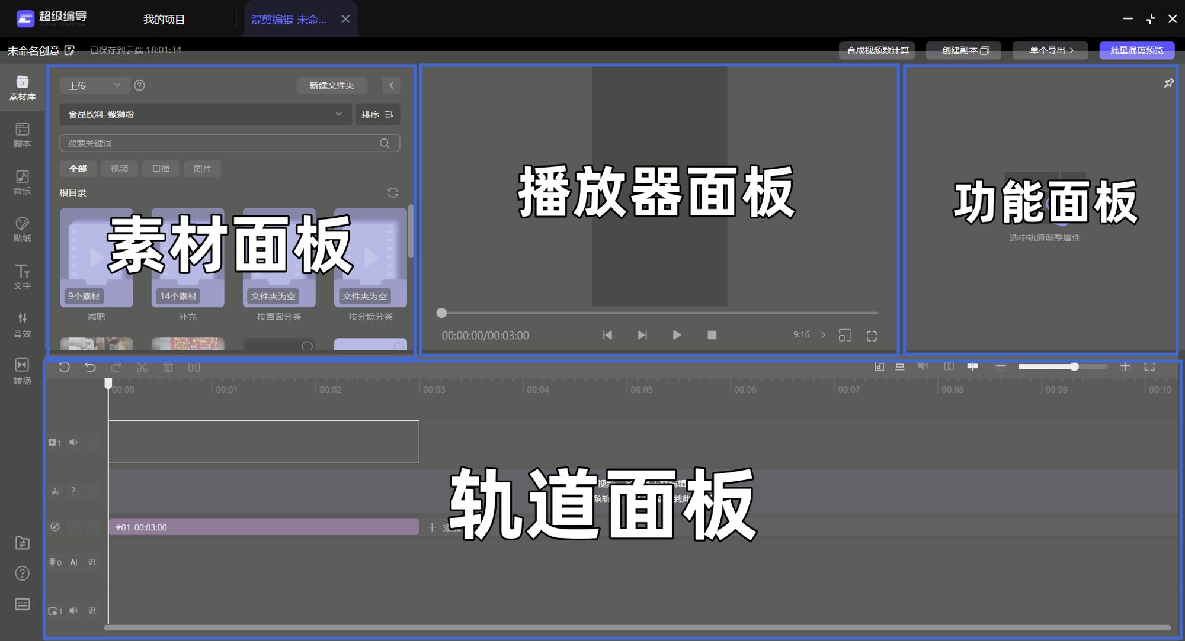
Task: Expand the 上传 upload dropdown
Action: 94,86
